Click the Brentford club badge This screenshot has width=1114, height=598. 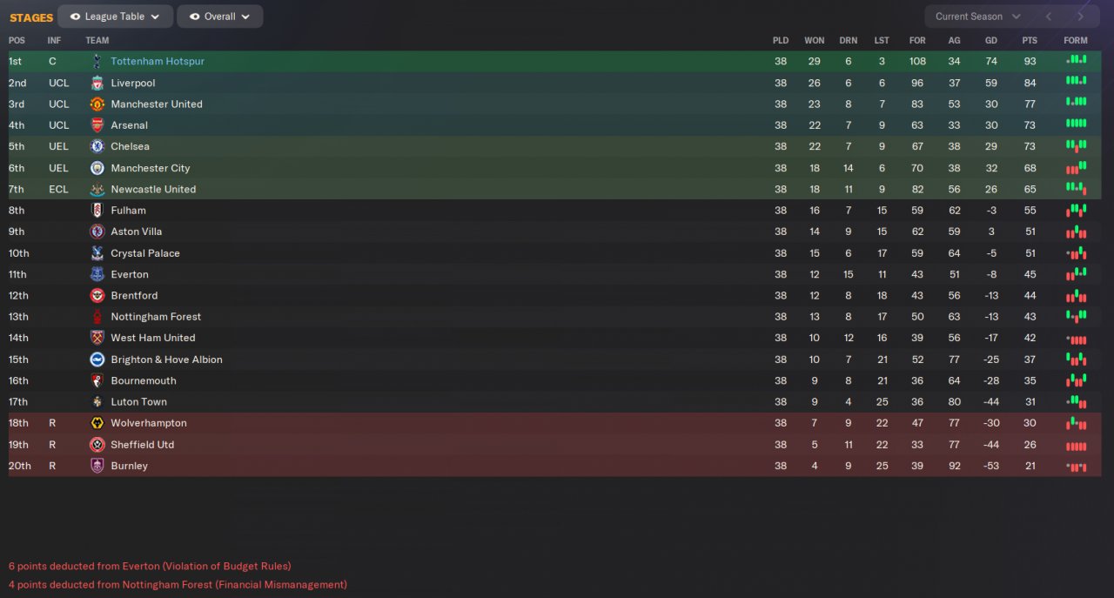[x=97, y=296]
